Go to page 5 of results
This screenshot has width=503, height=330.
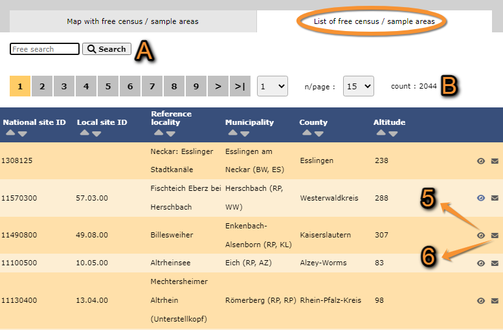108,86
